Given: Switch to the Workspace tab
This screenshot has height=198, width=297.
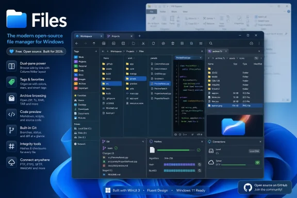Looking at the screenshot, I should point(89,36).
